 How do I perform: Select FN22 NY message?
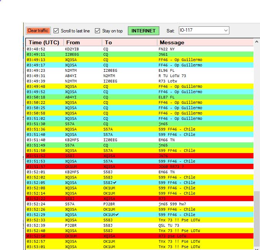pos(167,49)
